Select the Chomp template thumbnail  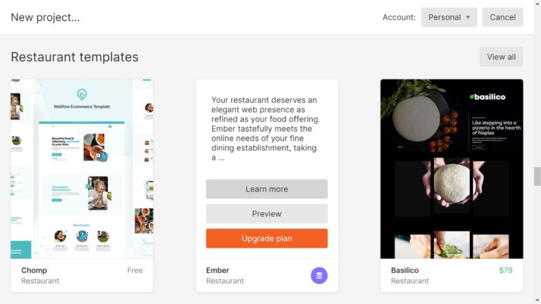[x=82, y=169]
